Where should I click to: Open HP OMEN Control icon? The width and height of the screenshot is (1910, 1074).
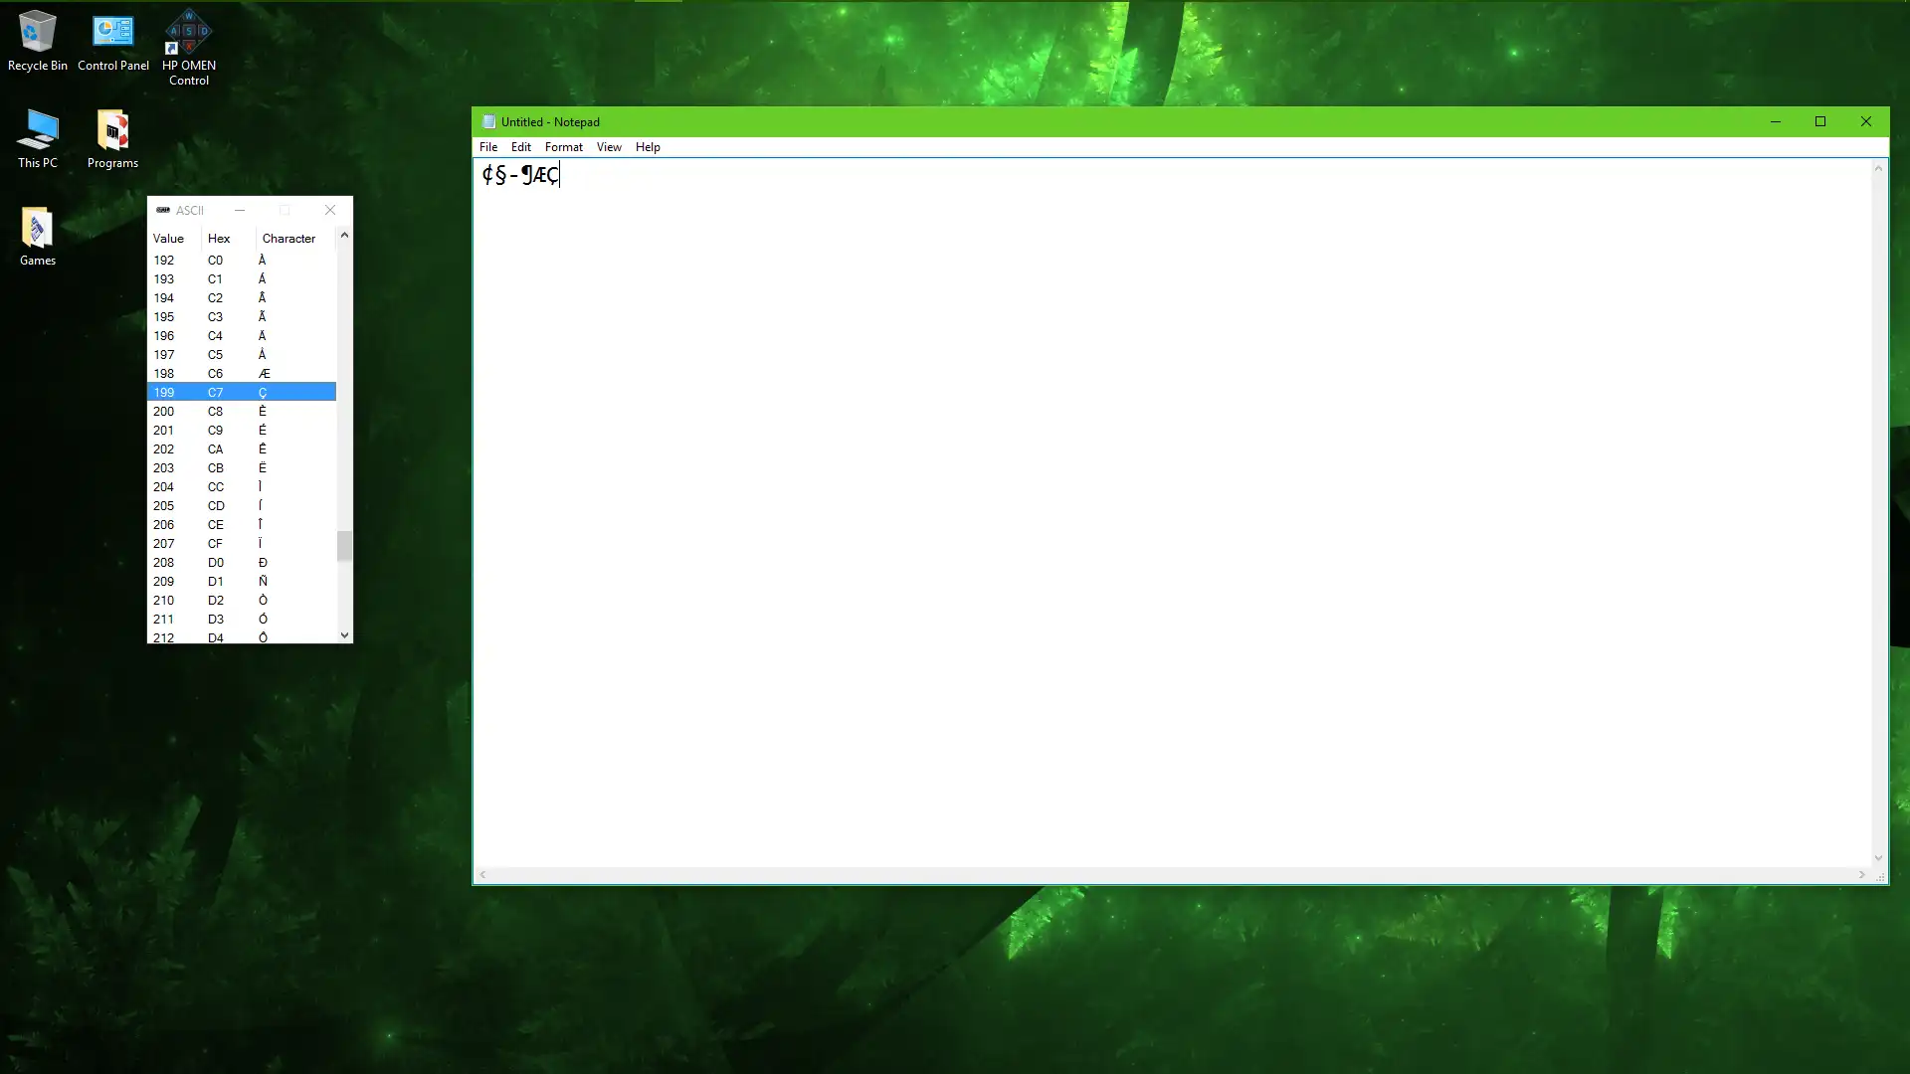tap(188, 46)
